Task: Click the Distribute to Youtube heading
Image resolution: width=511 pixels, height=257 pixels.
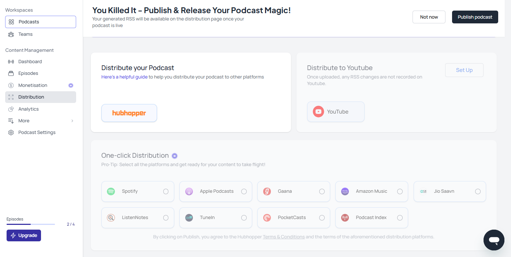Action: pos(340,68)
